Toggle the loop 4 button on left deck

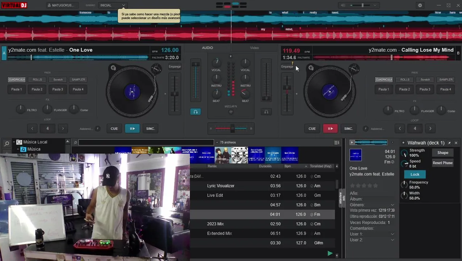coord(47,128)
